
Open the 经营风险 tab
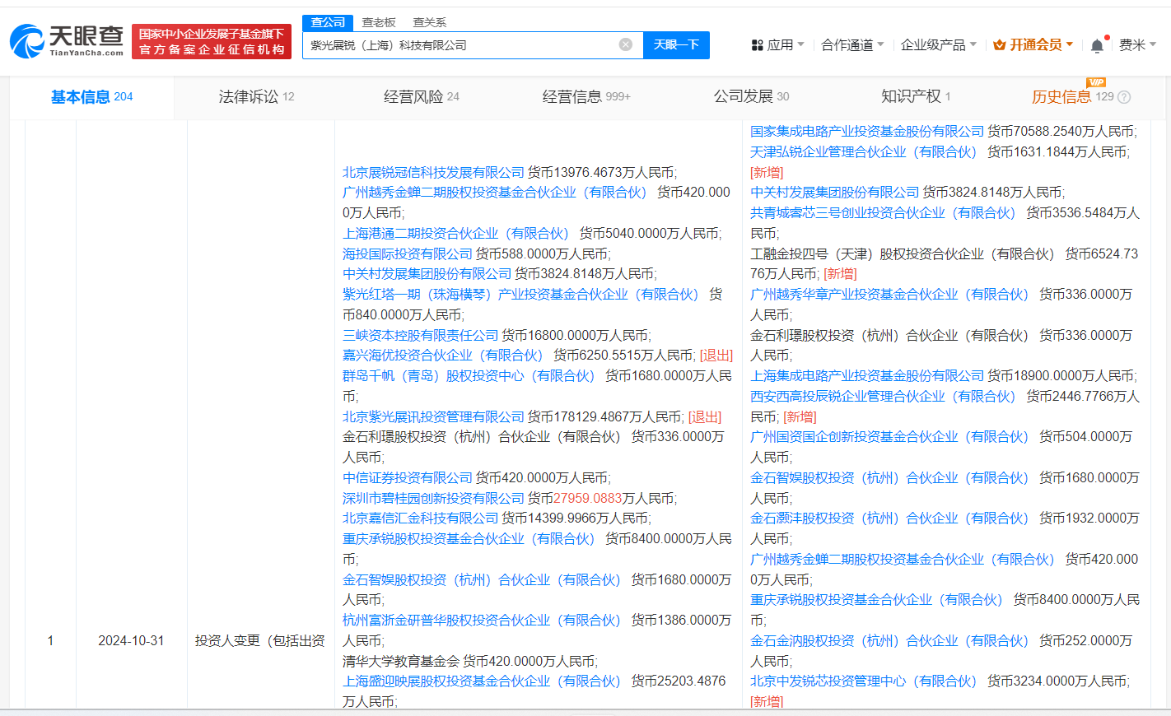click(422, 97)
